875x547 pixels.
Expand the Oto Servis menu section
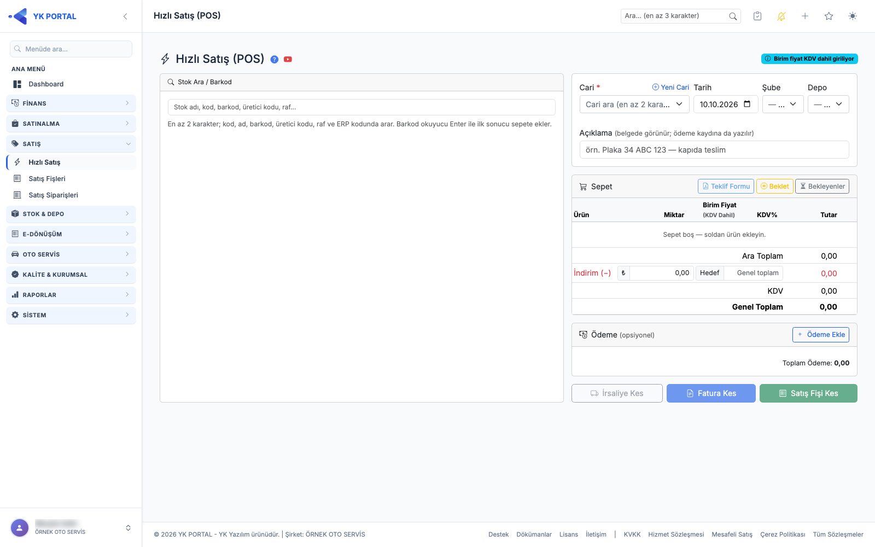click(71, 254)
